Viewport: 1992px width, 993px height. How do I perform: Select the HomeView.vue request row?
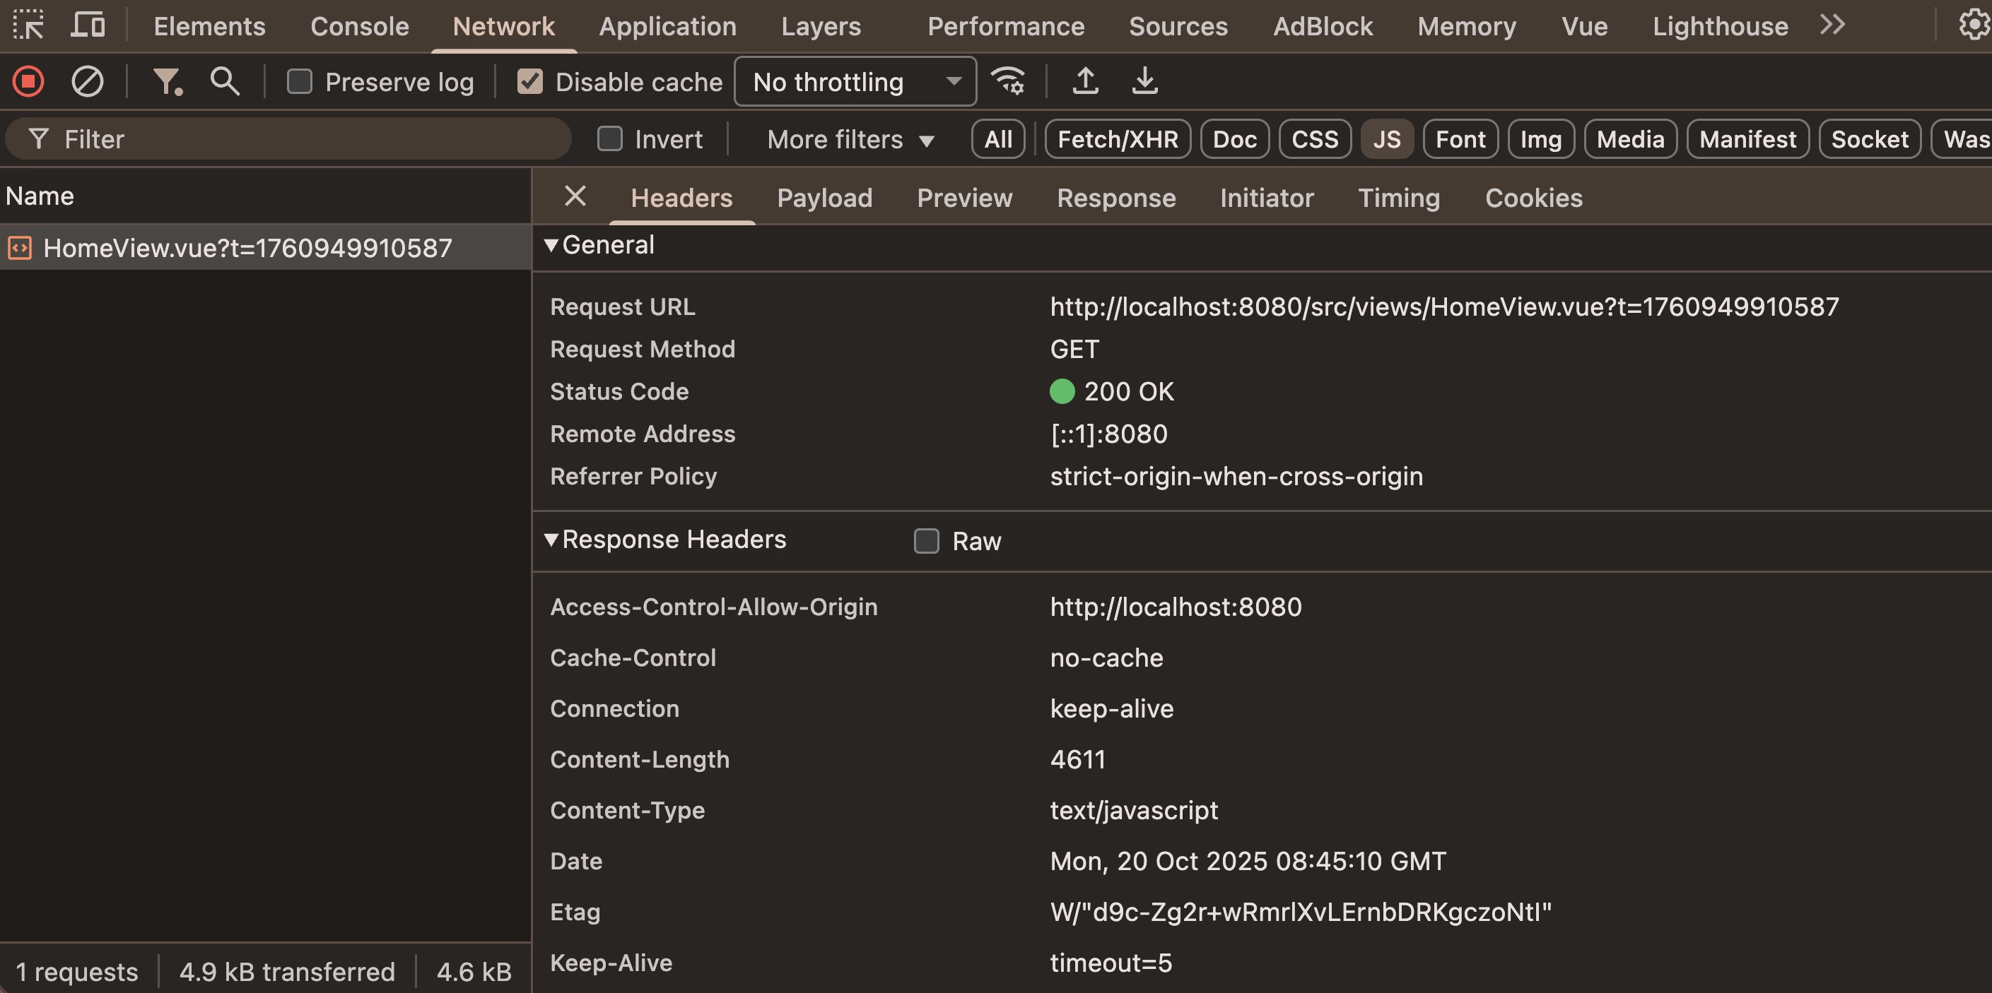click(x=247, y=248)
